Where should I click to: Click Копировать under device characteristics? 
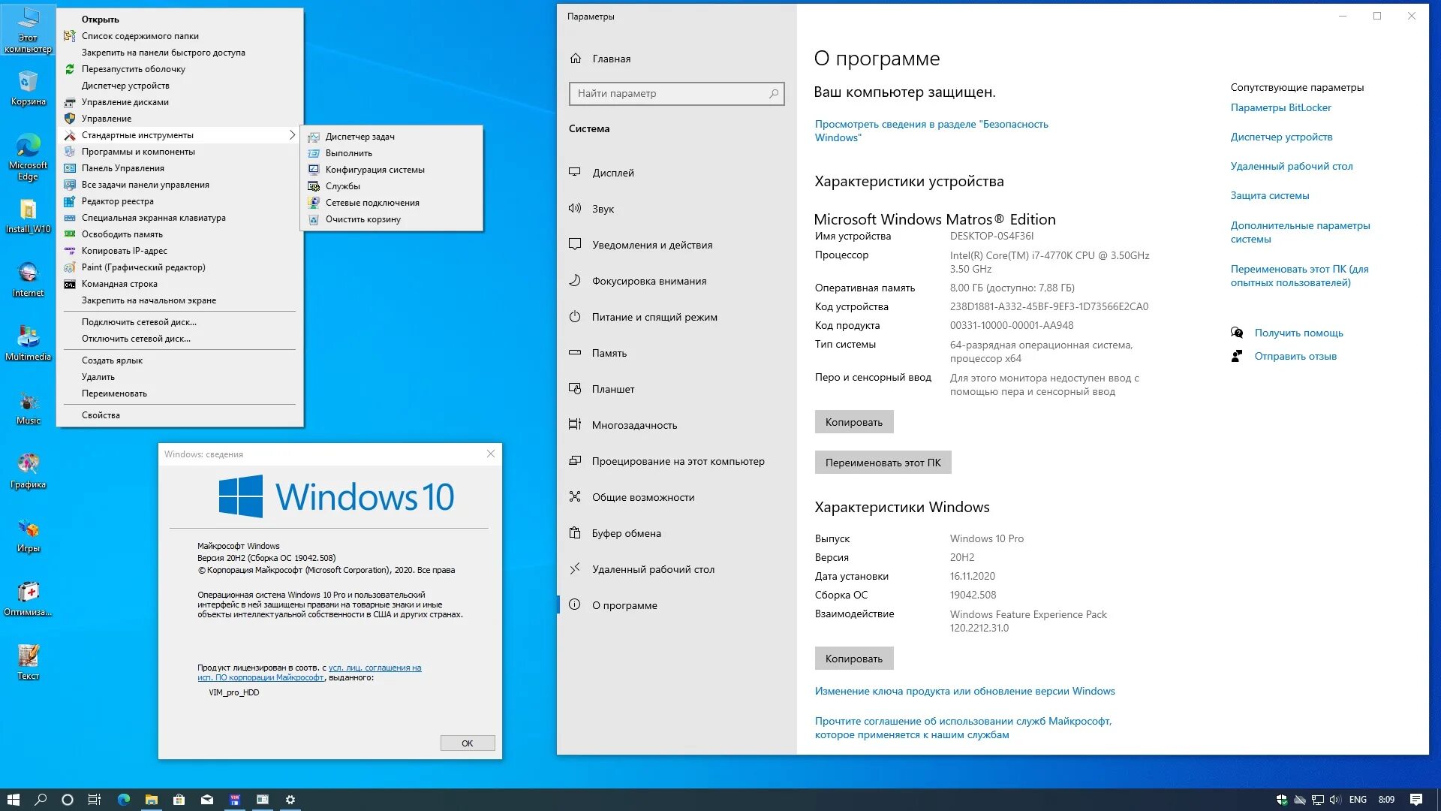[854, 422]
